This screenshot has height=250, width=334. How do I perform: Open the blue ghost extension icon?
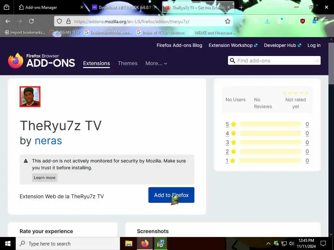coord(315,21)
